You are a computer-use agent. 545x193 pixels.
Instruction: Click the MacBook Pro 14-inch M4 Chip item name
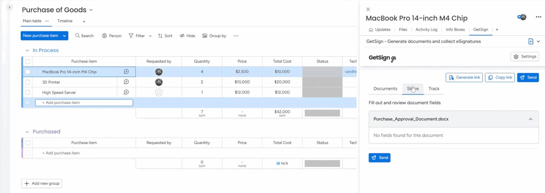coord(69,72)
